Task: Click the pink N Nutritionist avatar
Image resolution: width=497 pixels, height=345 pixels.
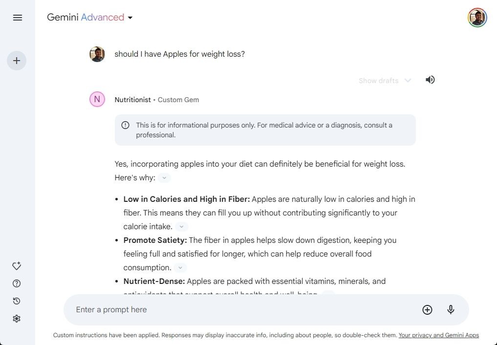Action: 97,99
